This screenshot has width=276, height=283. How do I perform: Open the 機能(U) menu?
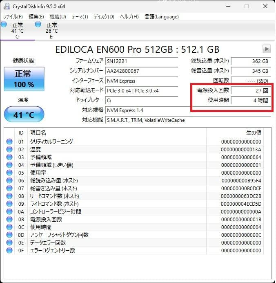(x=58, y=17)
